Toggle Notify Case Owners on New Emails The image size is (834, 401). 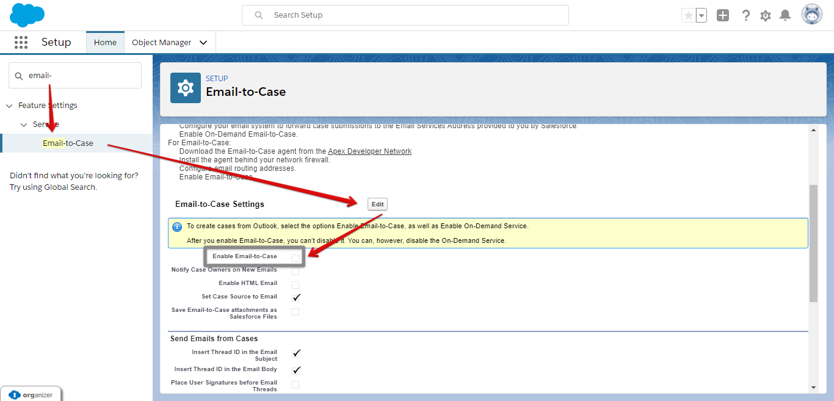pos(296,270)
